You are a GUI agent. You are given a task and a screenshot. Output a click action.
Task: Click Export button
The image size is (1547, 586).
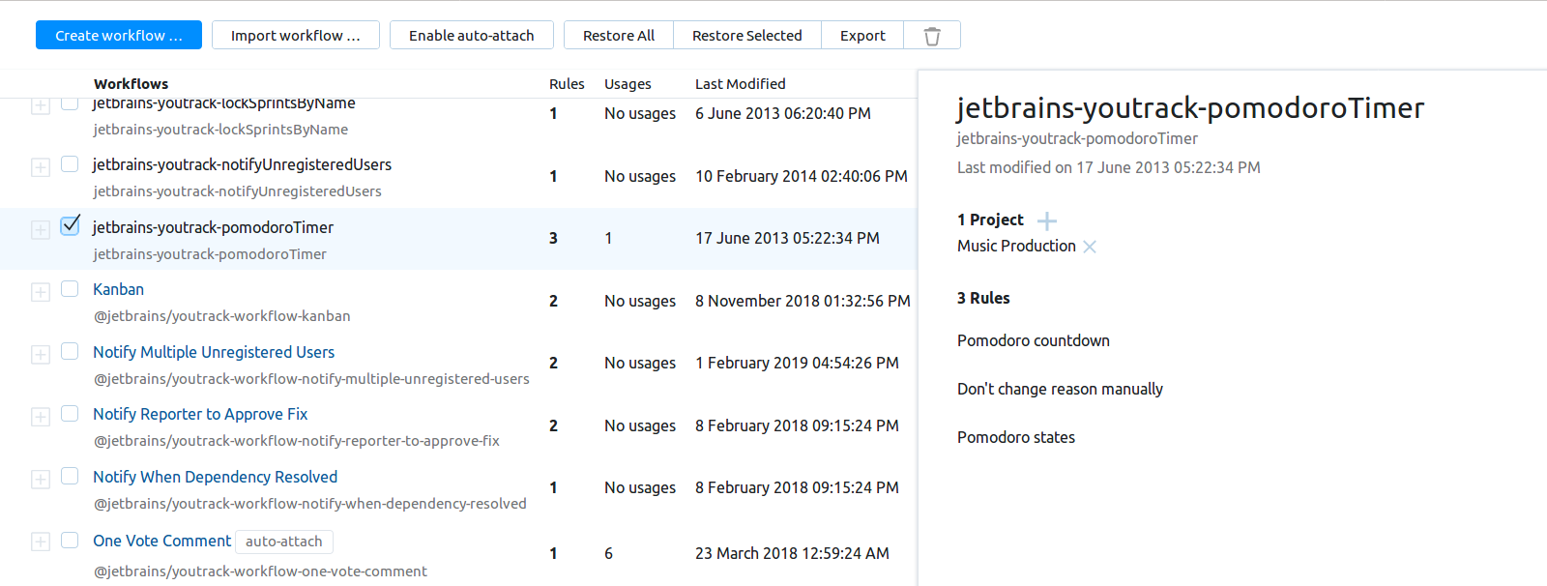pos(862,35)
